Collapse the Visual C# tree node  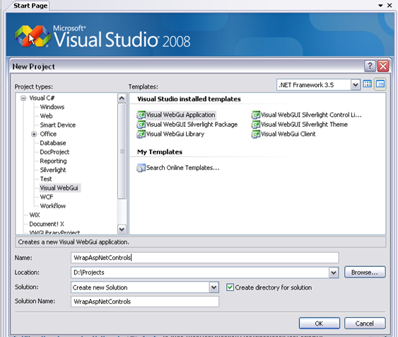[23, 98]
